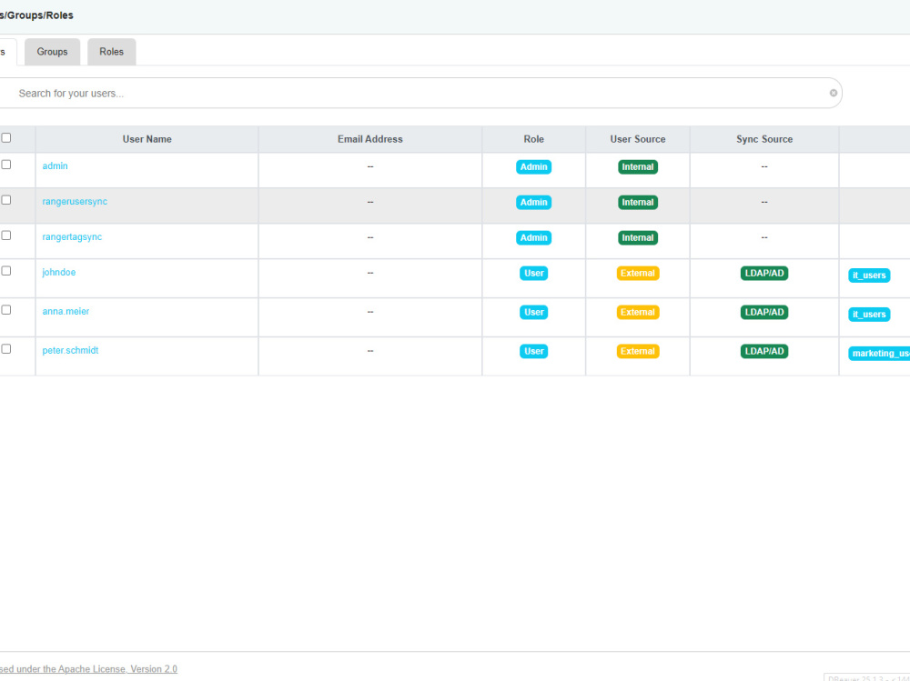Click the User Source column header
This screenshot has height=681, width=910.
pos(638,139)
